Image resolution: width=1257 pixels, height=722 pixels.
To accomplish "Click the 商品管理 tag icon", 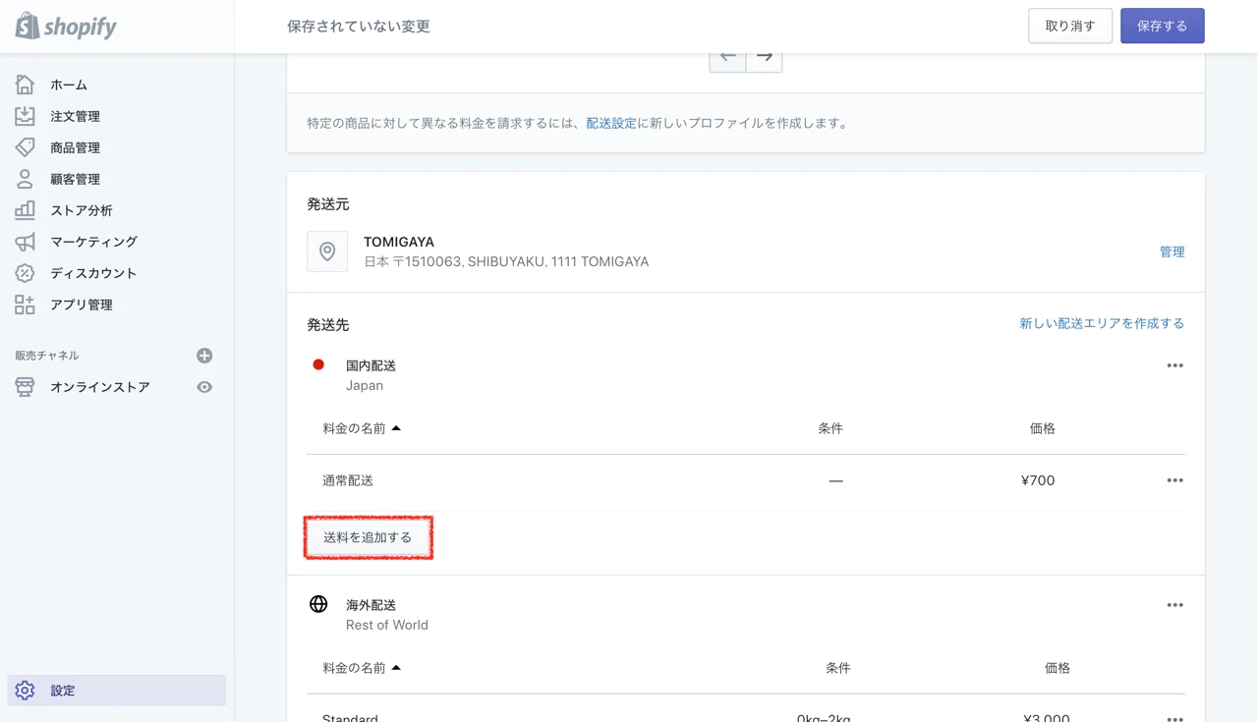I will click(25, 147).
